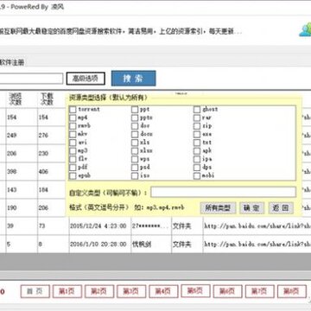Switch to results page 第5页
Viewport: 311px width, 311px height.
click(x=195, y=290)
